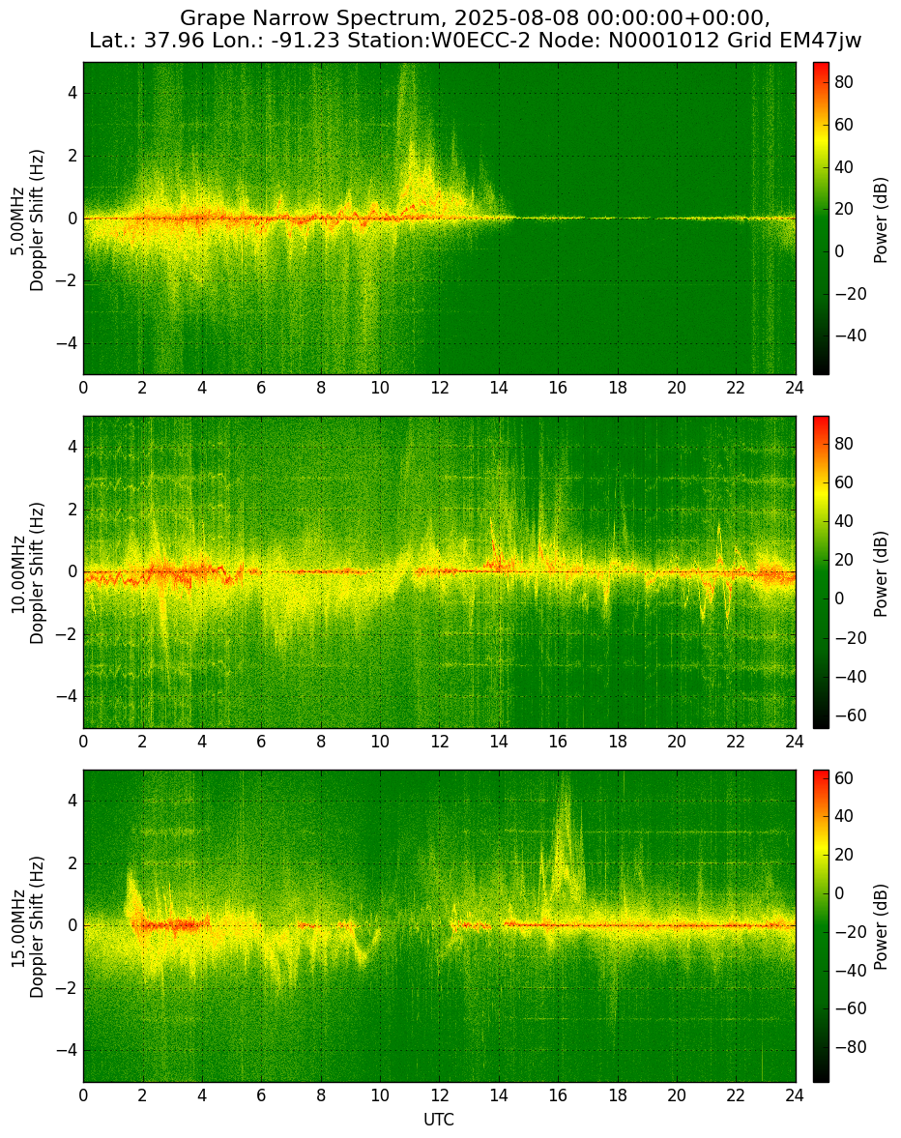Click the UTC label under the bottom plot
901x1138 pixels.
439,1119
